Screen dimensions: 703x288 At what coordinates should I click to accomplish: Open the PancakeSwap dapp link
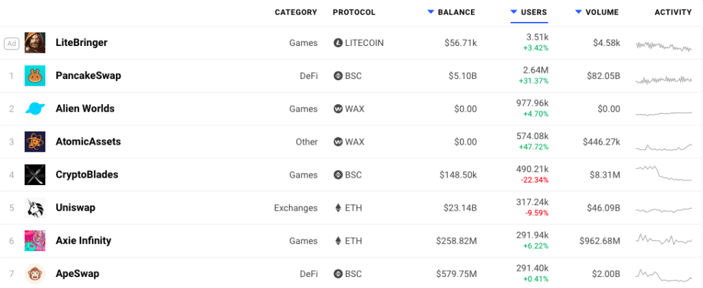click(88, 76)
